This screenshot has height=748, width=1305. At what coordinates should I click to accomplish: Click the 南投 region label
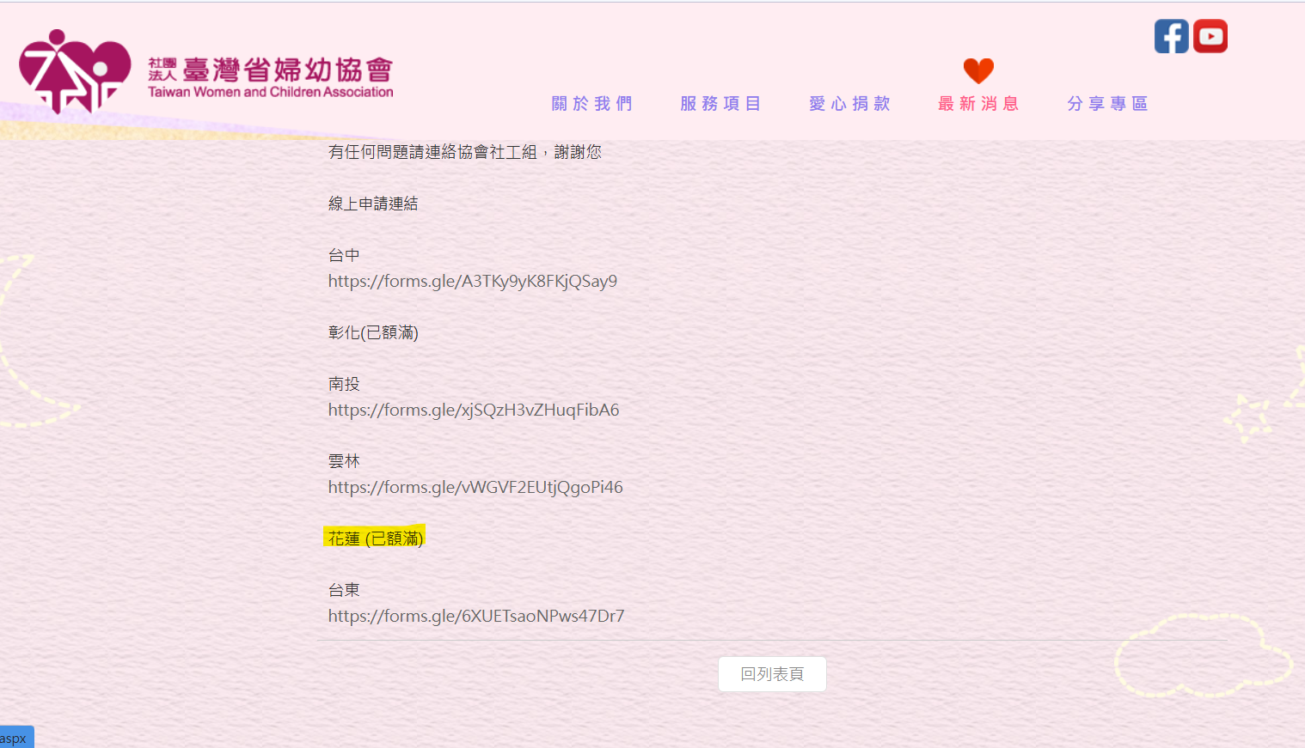[x=344, y=384]
